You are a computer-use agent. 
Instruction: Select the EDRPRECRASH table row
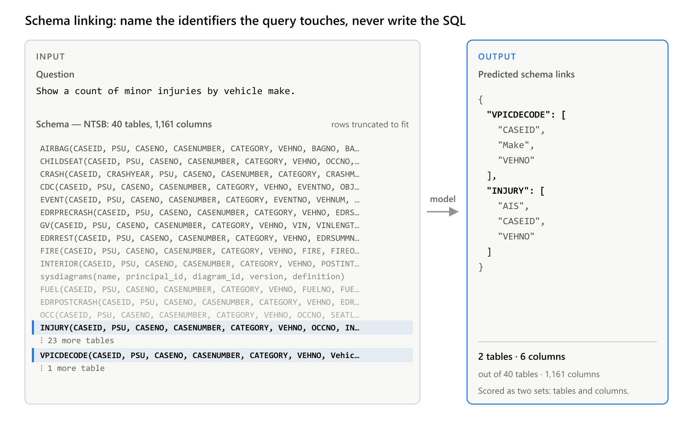tap(200, 212)
